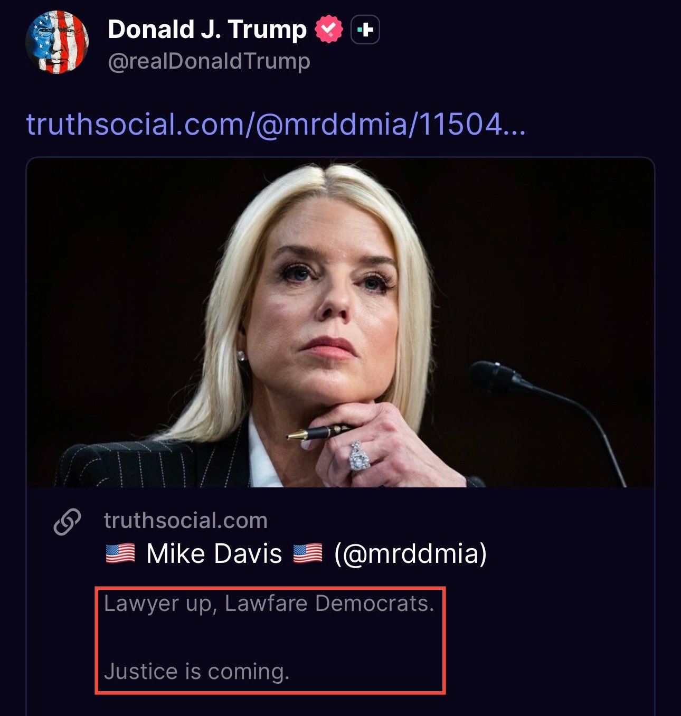Screen dimensions: 681x716
Task: Click the "Justice is coming." line
Action: tap(196, 672)
